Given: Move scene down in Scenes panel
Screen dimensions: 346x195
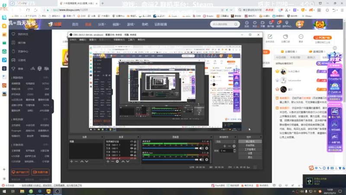Looking at the screenshot, I should click(x=87, y=162).
